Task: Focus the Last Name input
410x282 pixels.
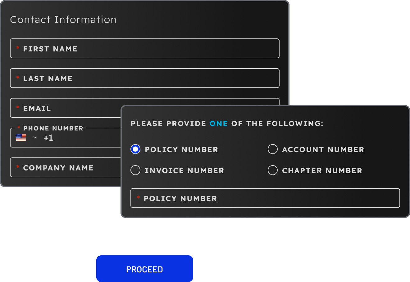Action: [x=144, y=78]
